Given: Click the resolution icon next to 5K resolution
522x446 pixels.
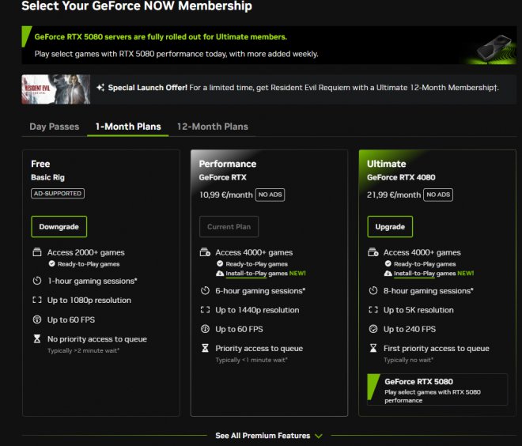Looking at the screenshot, I should pos(373,310).
